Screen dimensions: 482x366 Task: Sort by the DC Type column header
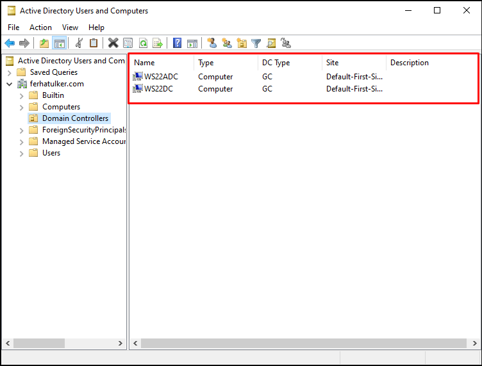tap(290, 63)
